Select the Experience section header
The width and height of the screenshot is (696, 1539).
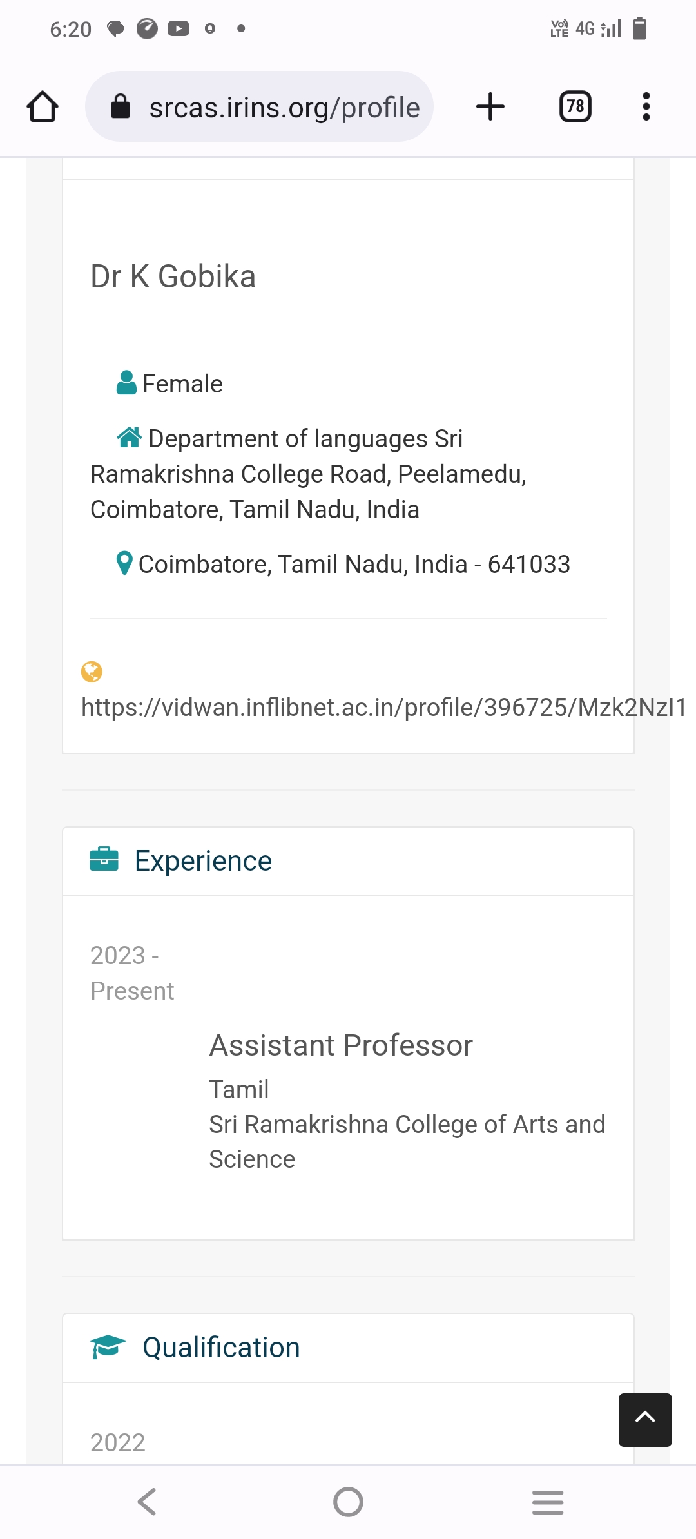click(203, 861)
